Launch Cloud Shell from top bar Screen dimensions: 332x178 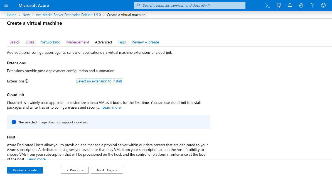268,5
